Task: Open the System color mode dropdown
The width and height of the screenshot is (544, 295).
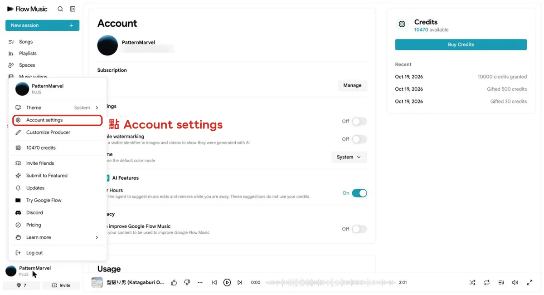Action: click(x=349, y=157)
